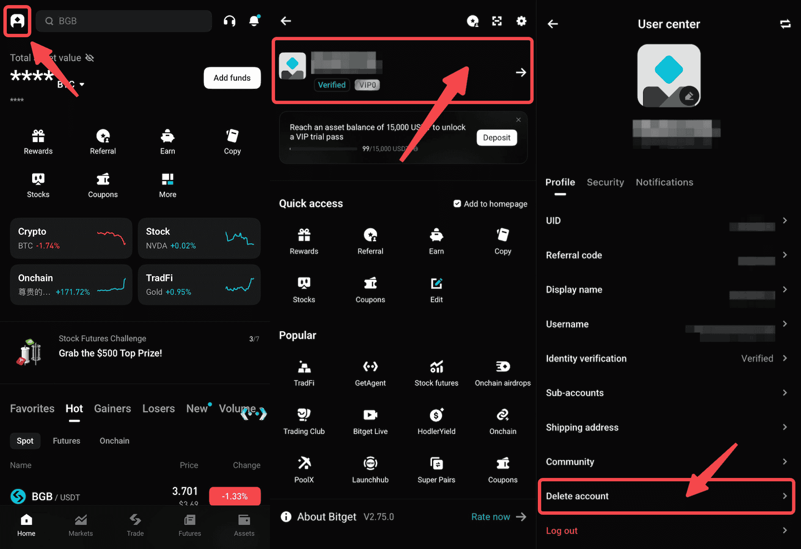Tap the Rate now link

tap(498, 517)
